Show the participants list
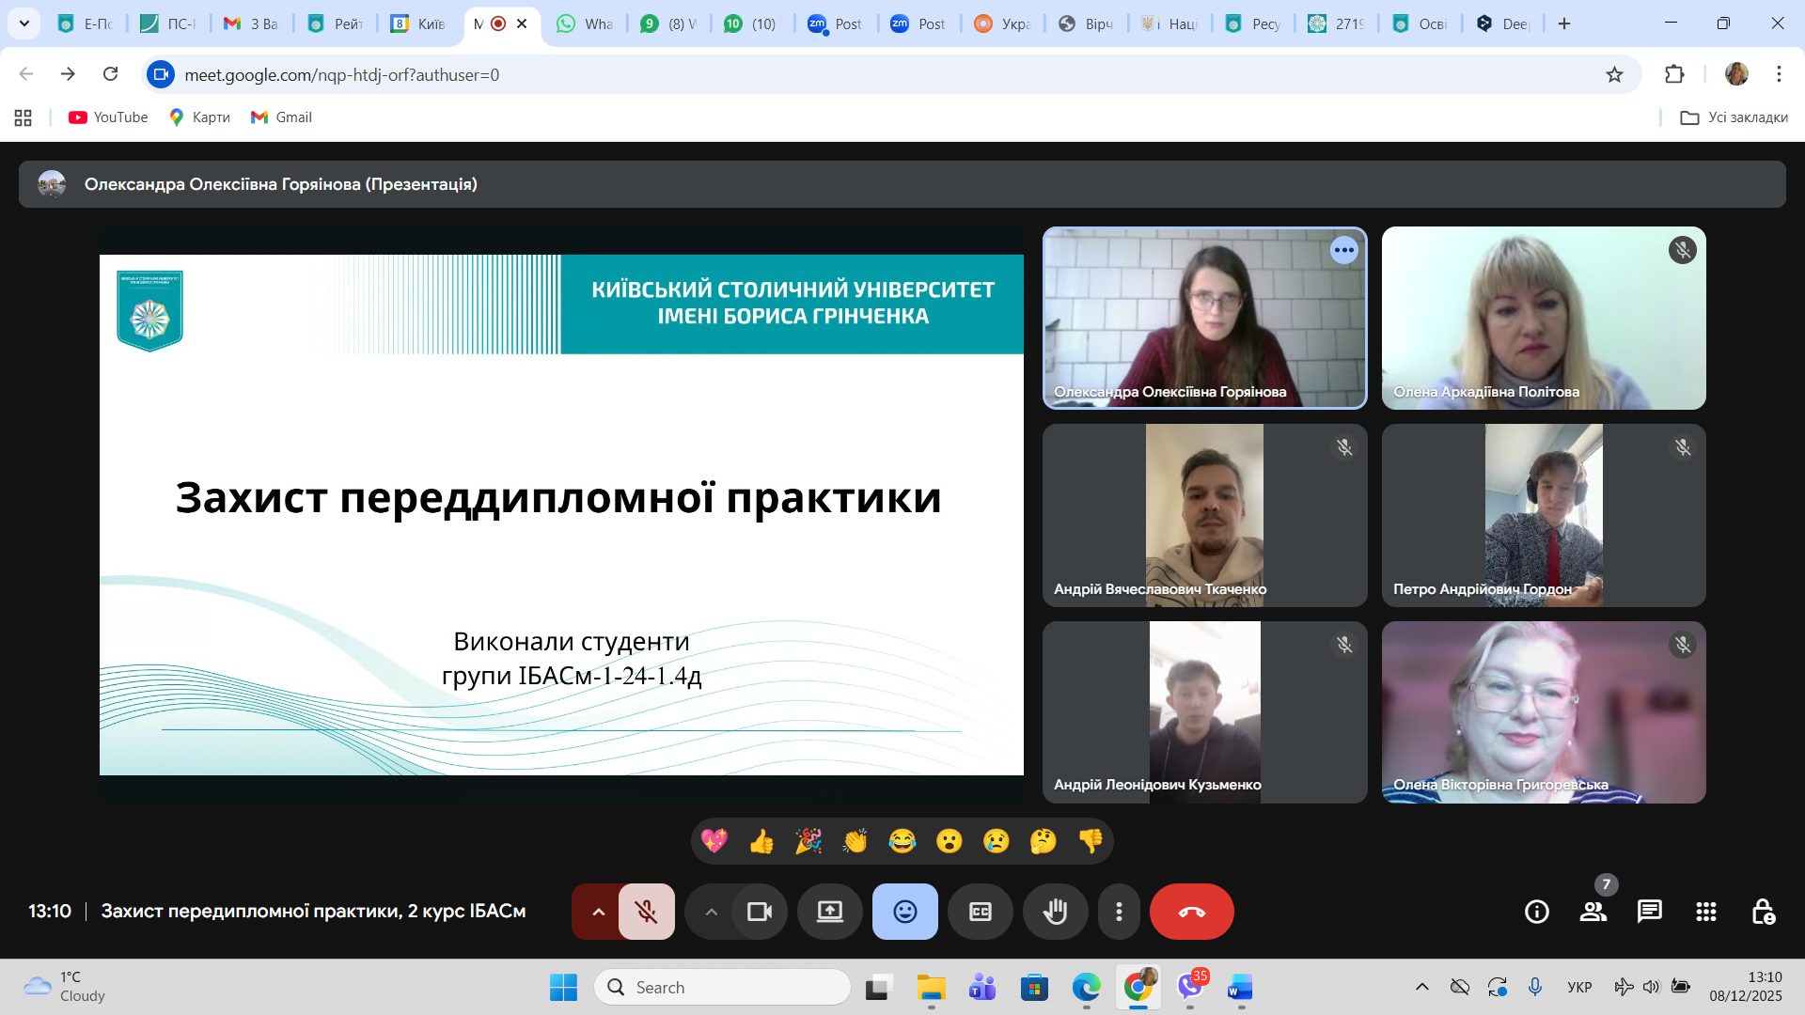 click(1593, 912)
